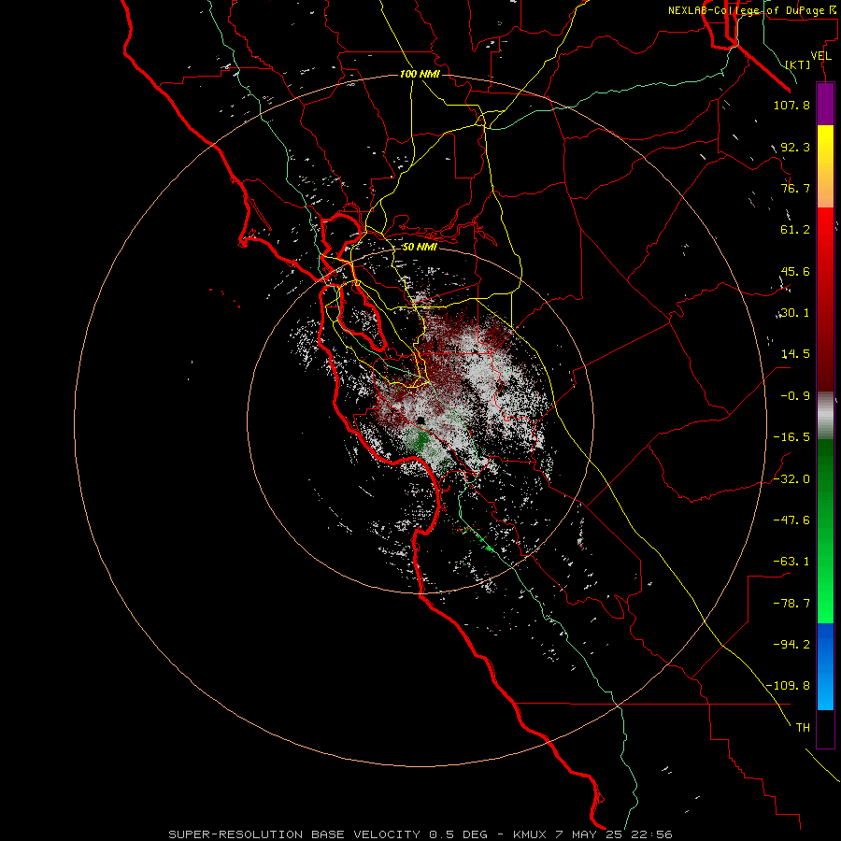
Task: Click the 92.3 legend value
Action: pyautogui.click(x=795, y=147)
